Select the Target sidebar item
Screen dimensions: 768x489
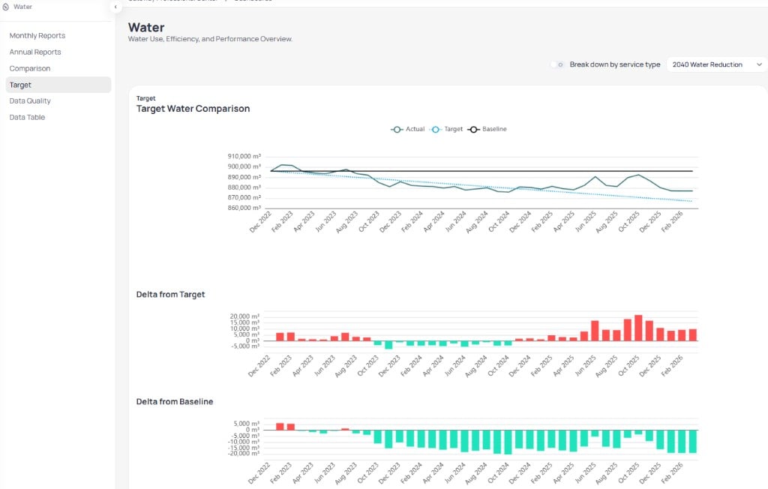[58, 85]
